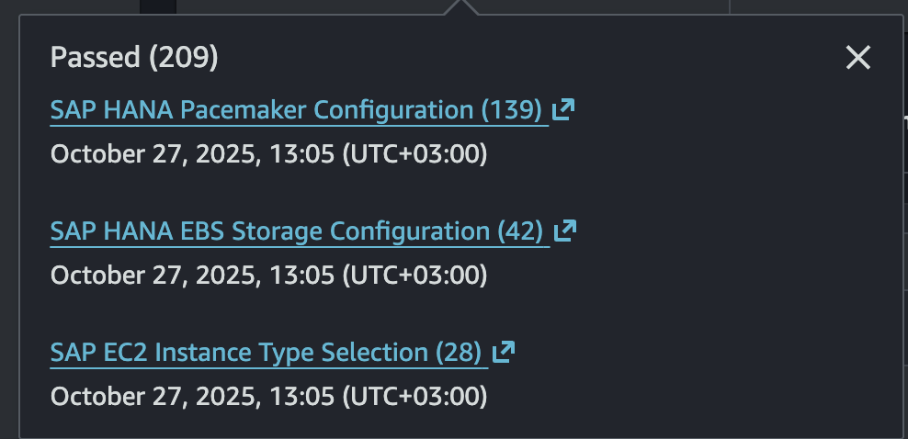The image size is (908, 439).
Task: Click the word Passed in the popover title
Action: click(96, 59)
